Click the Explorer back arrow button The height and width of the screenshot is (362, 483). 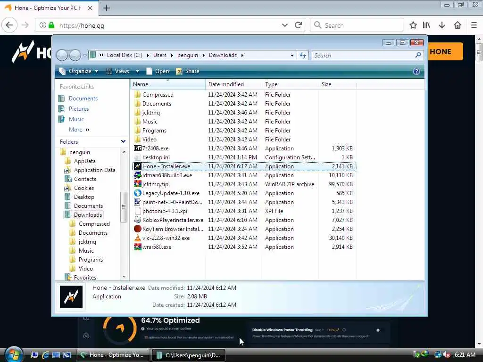point(62,56)
